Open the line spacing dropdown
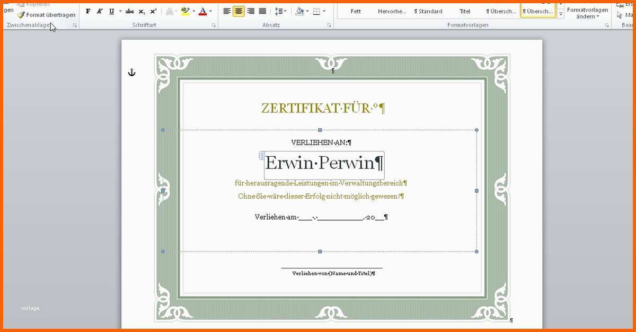 [281, 11]
